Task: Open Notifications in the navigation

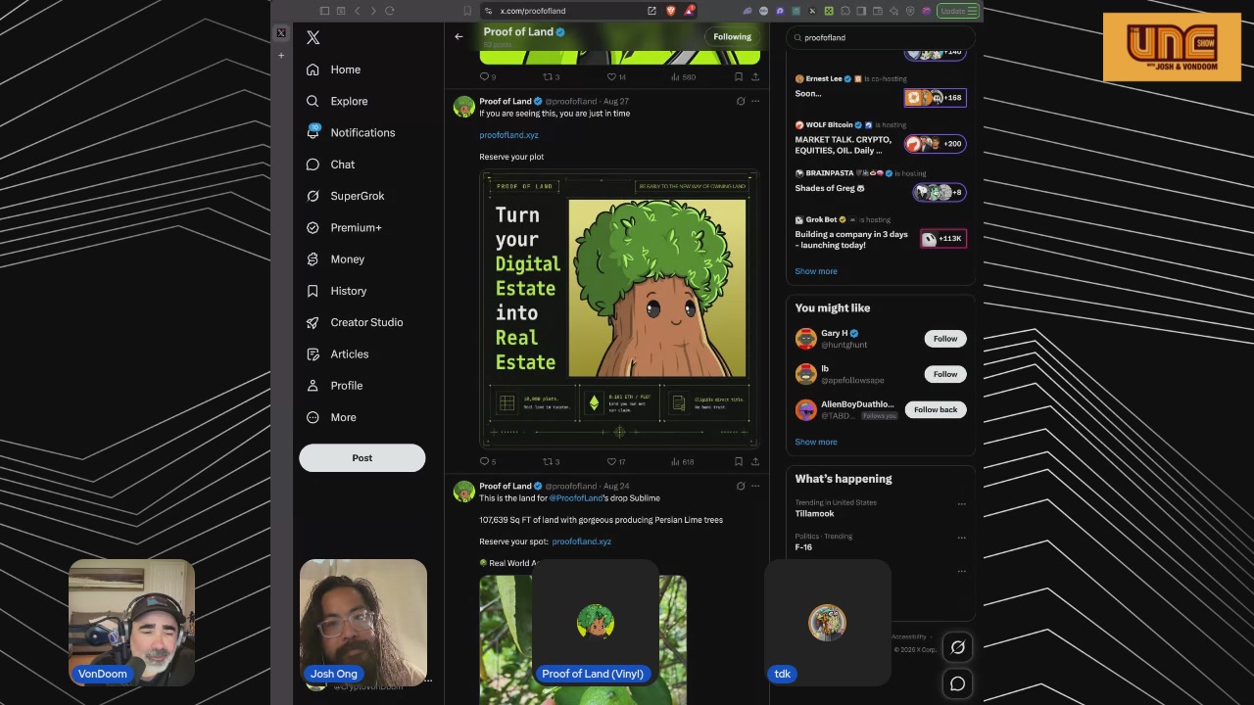Action: click(350, 133)
